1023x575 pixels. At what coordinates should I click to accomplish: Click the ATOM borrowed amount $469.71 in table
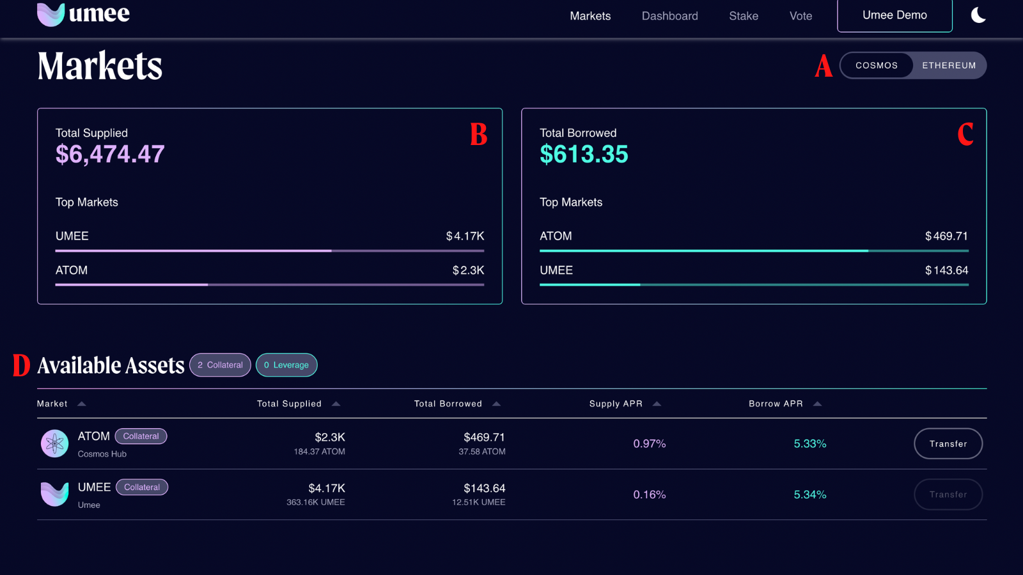(x=484, y=438)
